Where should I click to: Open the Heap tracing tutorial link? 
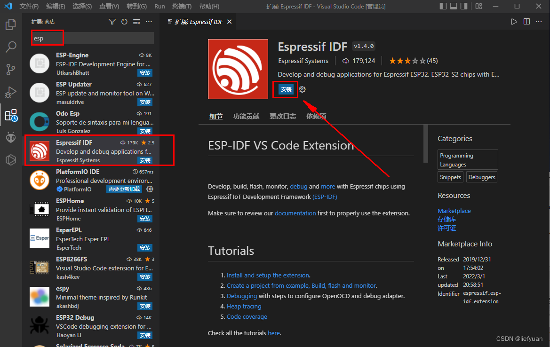point(244,307)
